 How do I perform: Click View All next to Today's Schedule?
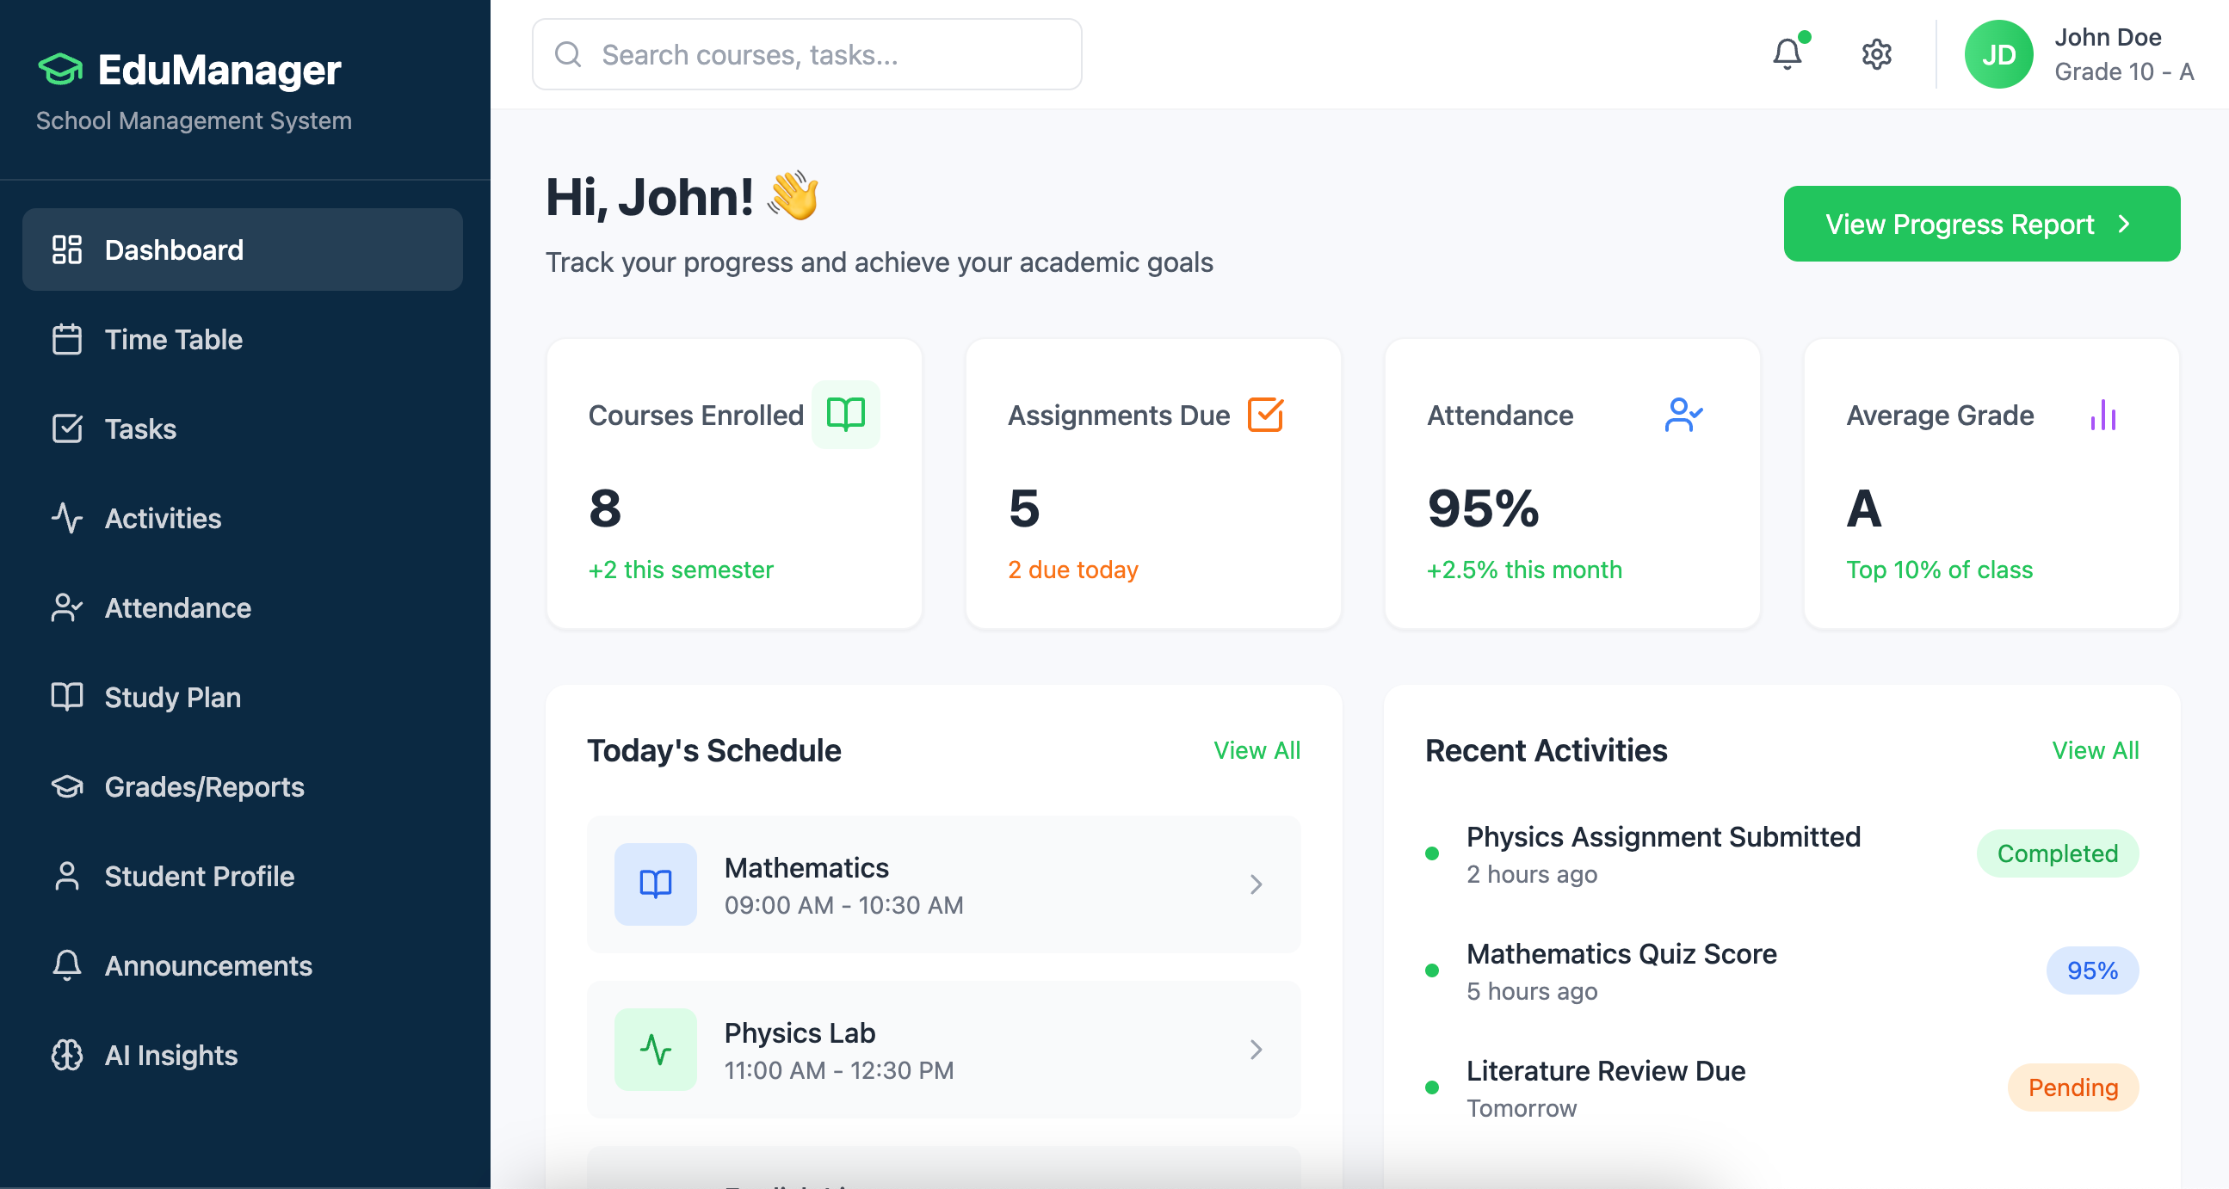(x=1257, y=750)
